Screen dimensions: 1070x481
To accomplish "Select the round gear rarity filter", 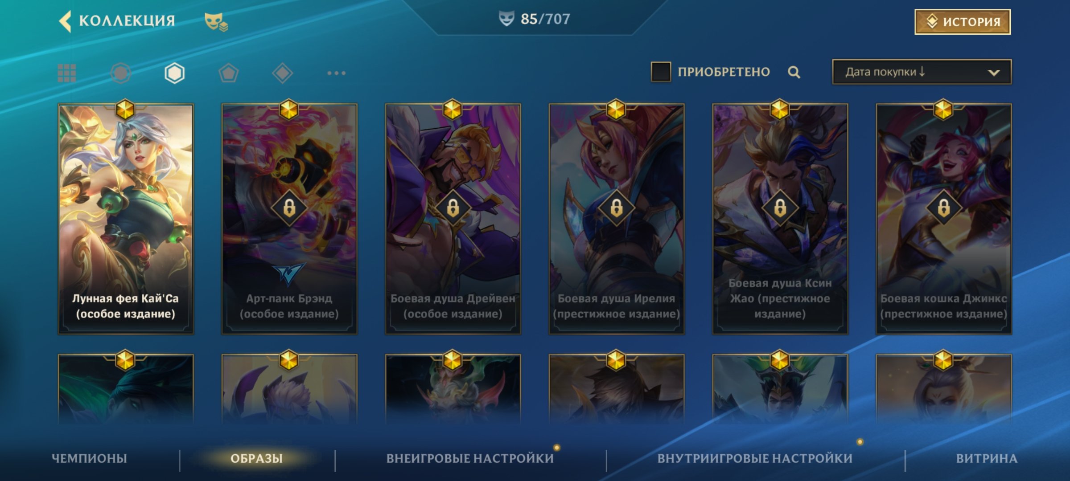I will pos(120,73).
